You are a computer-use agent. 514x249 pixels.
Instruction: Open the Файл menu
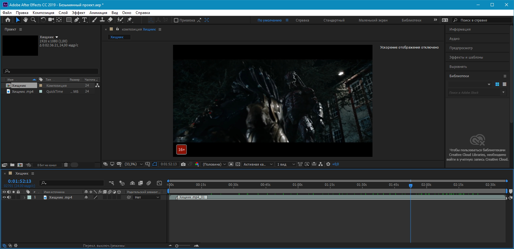(x=7, y=13)
